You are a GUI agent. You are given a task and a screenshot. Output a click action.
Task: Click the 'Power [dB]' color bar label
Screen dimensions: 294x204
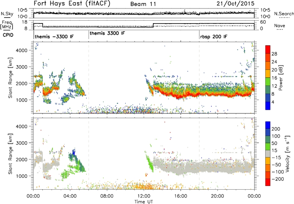280,78
